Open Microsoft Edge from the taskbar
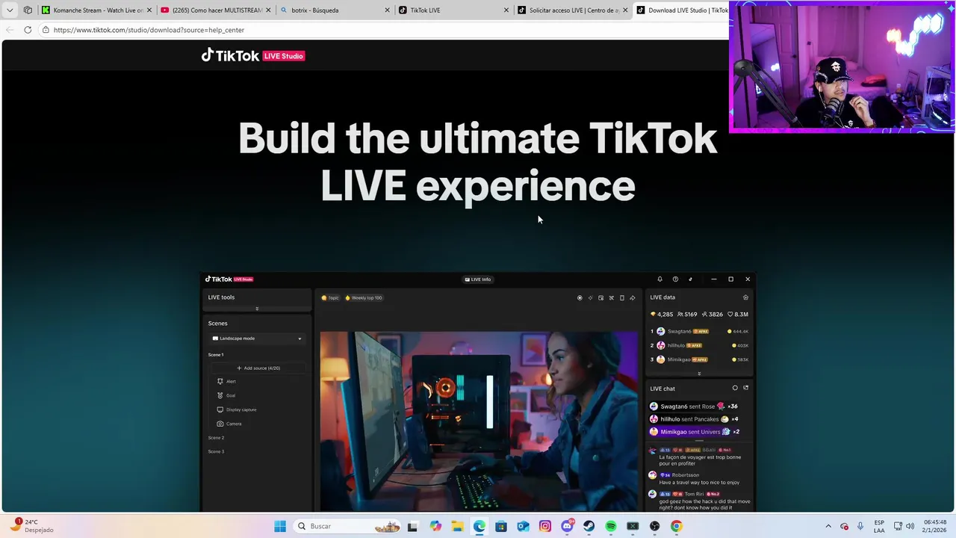Viewport: 956px width, 538px height. pyautogui.click(x=479, y=526)
